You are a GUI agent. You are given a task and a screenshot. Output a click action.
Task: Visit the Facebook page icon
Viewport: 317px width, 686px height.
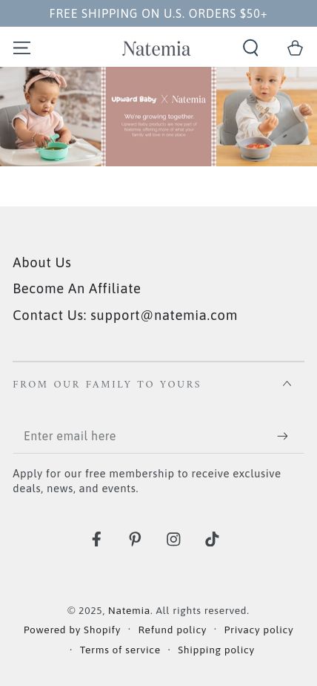tap(96, 539)
